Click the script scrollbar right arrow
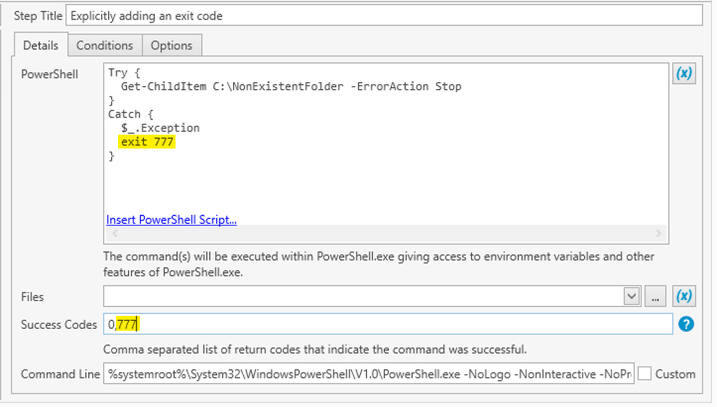This screenshot has height=407, width=717. coord(658,234)
